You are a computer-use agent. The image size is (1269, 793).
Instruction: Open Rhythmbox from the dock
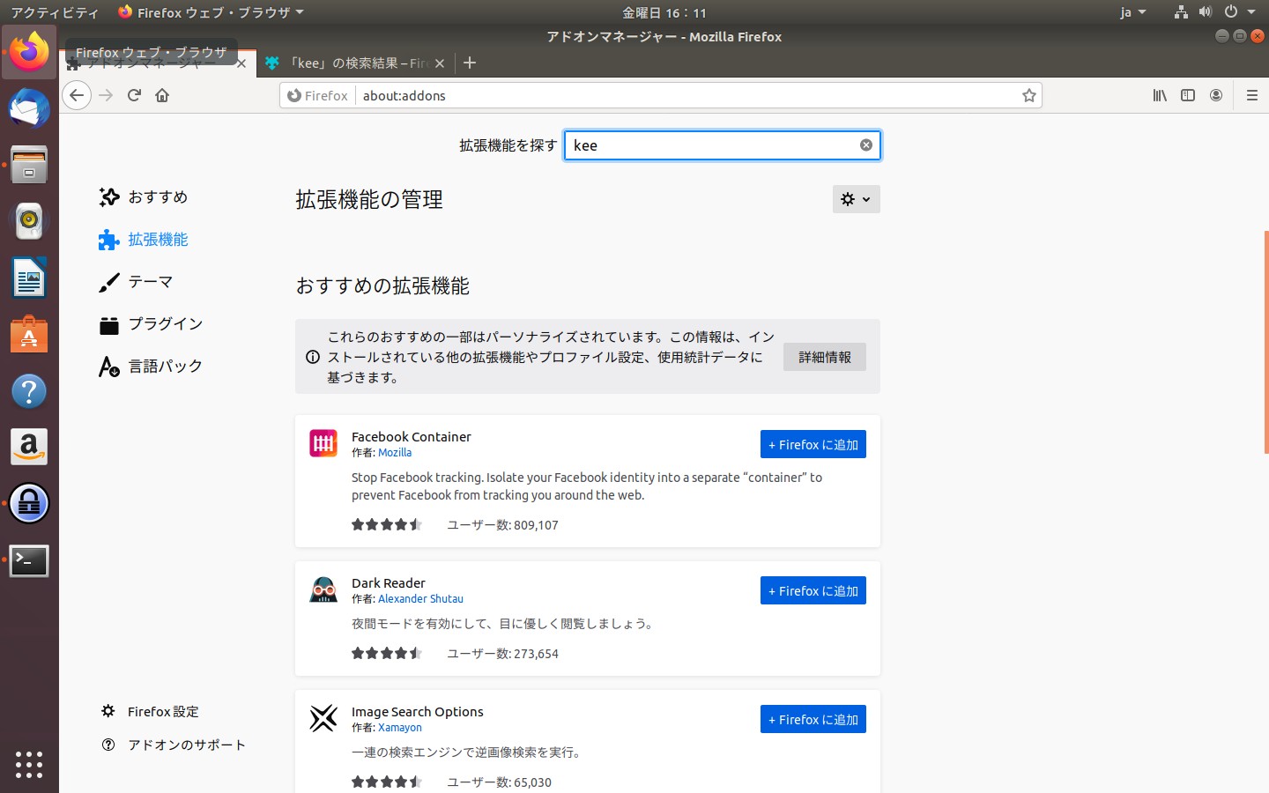29,221
